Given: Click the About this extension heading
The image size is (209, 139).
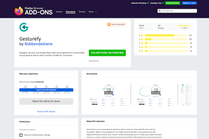Looking at the screenshot, I should pyautogui.click(x=96, y=121).
